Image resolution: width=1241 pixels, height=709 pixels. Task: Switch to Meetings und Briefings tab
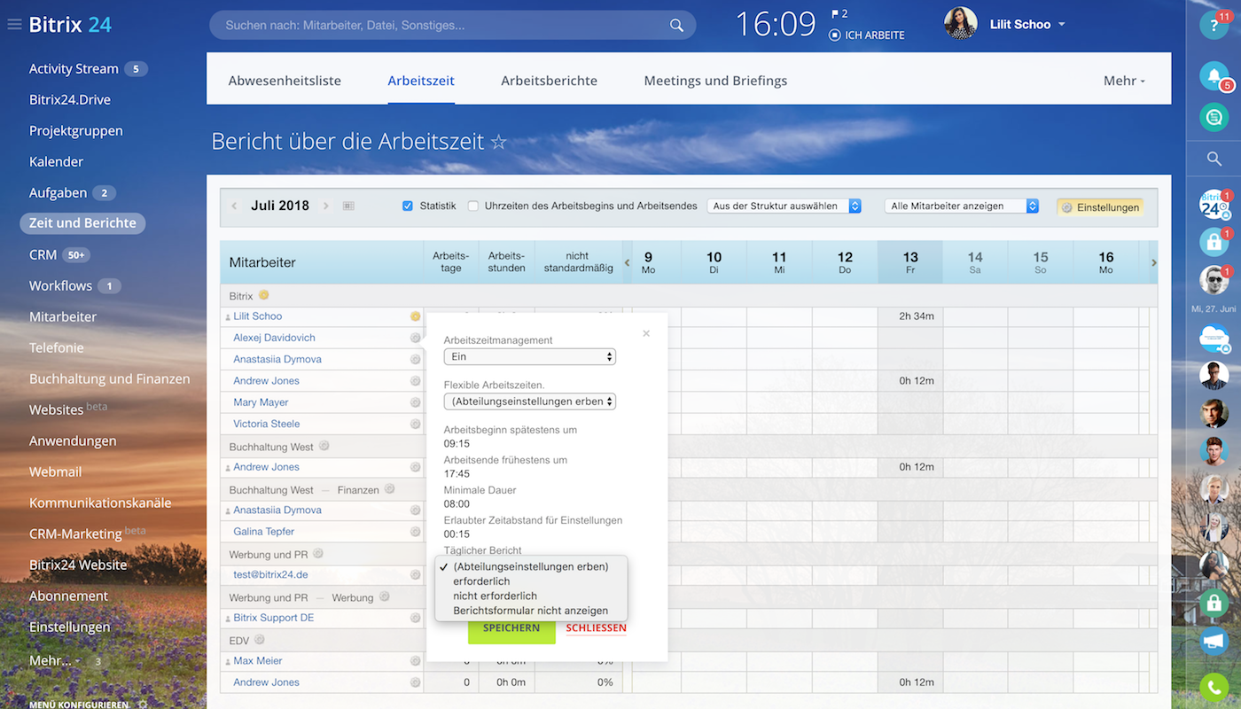715,81
